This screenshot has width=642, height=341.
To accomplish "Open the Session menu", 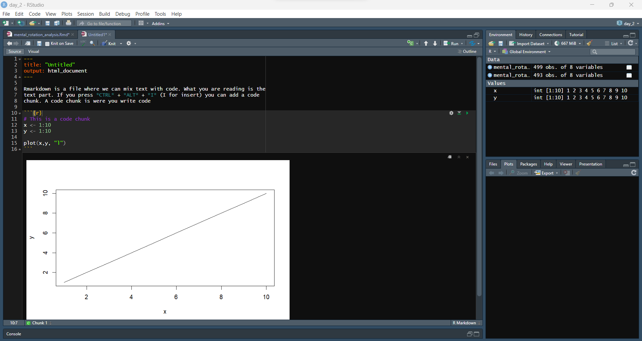I will [x=85, y=14].
